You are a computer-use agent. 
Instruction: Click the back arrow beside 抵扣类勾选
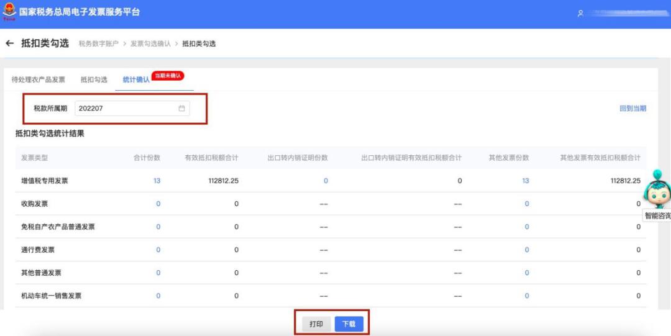9,43
